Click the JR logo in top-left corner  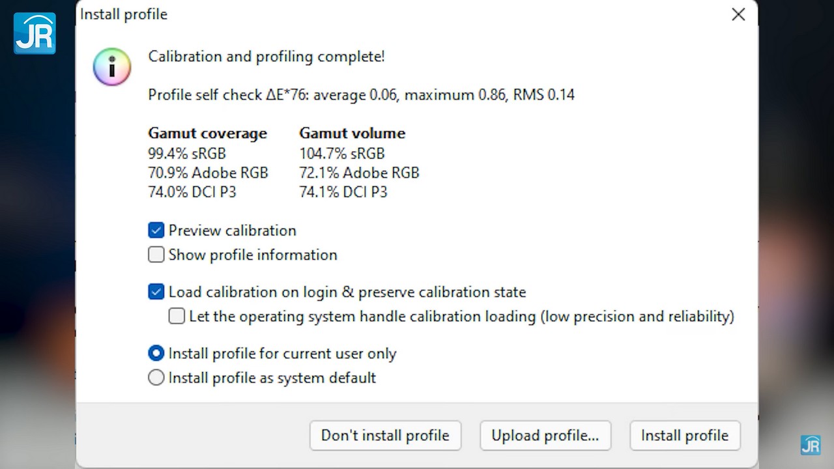tap(35, 33)
